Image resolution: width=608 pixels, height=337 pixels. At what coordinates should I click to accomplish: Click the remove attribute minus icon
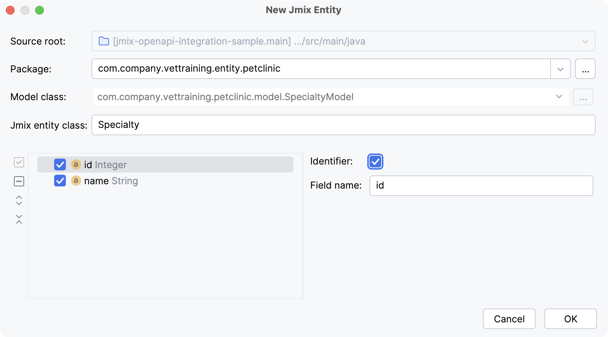pyautogui.click(x=19, y=181)
